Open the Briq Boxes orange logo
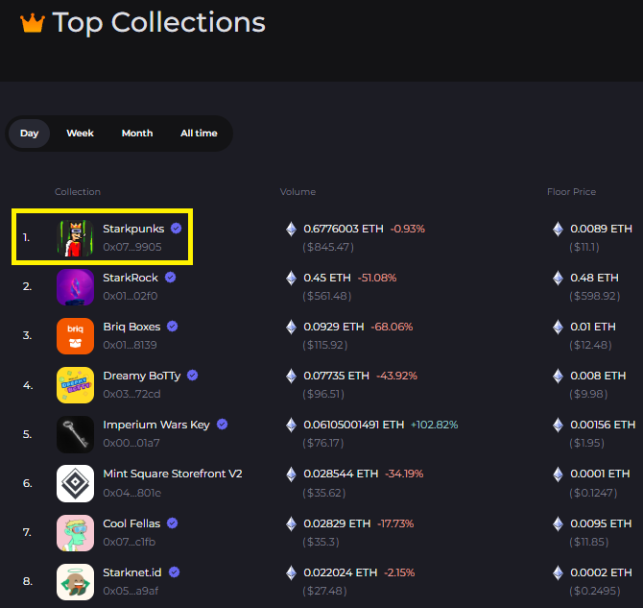 pos(75,336)
